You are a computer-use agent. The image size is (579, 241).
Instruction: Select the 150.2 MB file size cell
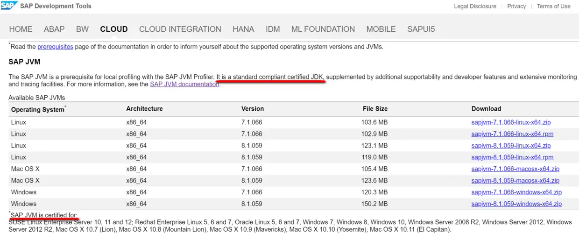point(374,204)
